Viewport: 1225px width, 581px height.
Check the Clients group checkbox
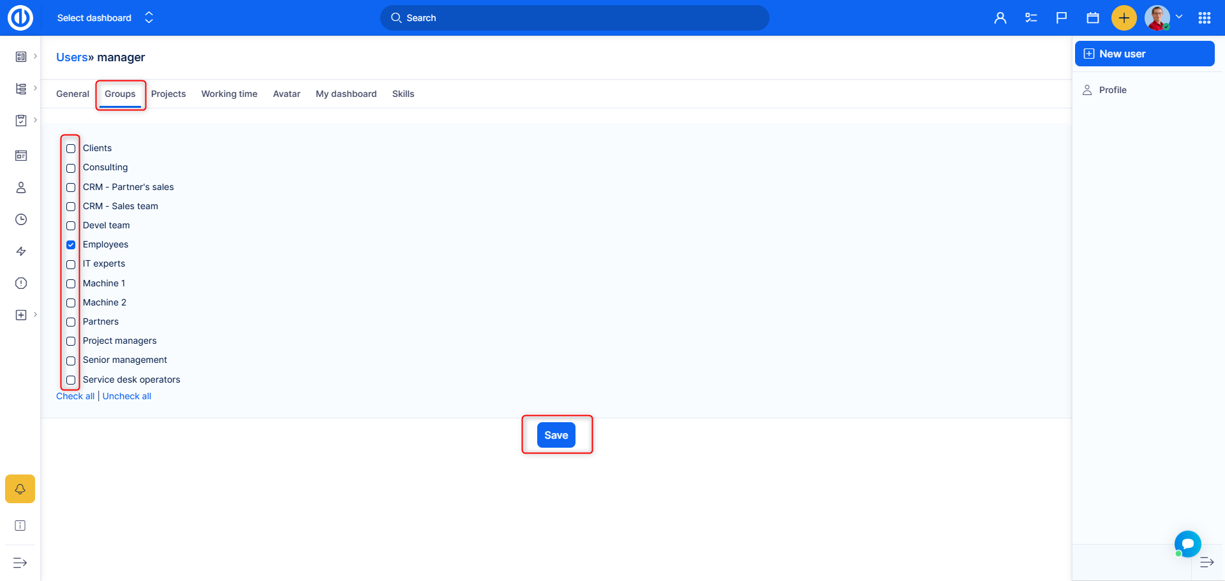tap(71, 149)
